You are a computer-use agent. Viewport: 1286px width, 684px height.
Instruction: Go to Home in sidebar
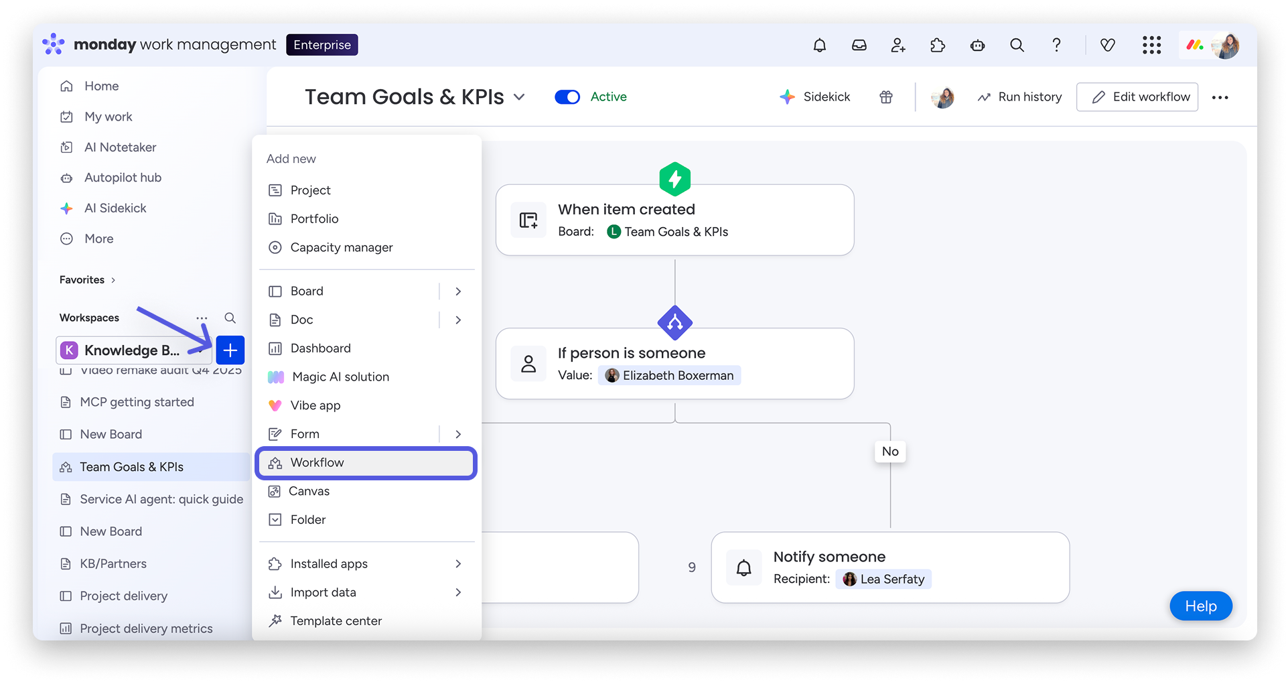tap(90, 86)
